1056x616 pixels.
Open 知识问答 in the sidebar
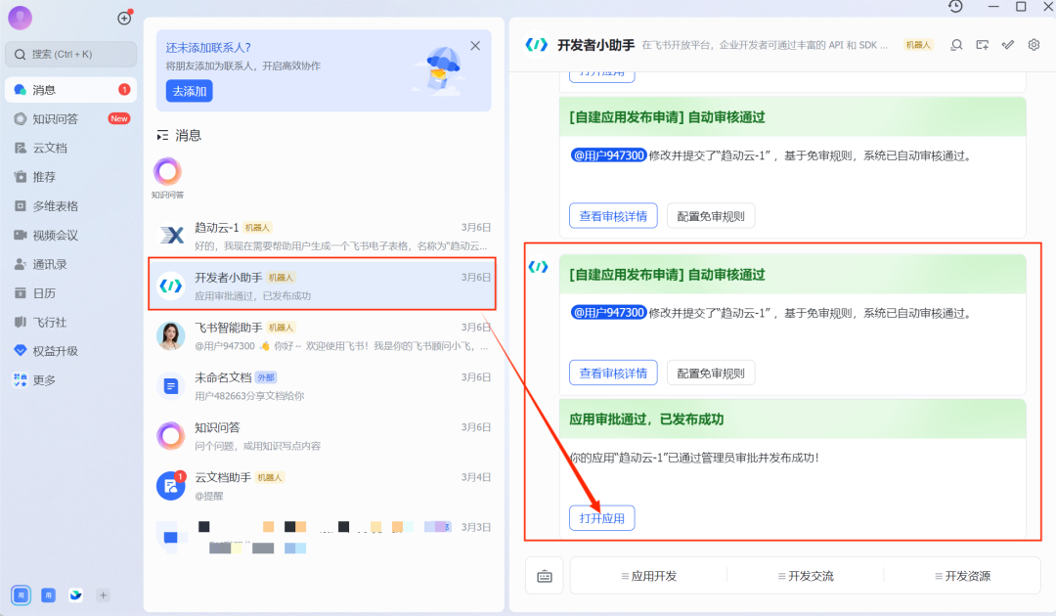pos(70,118)
